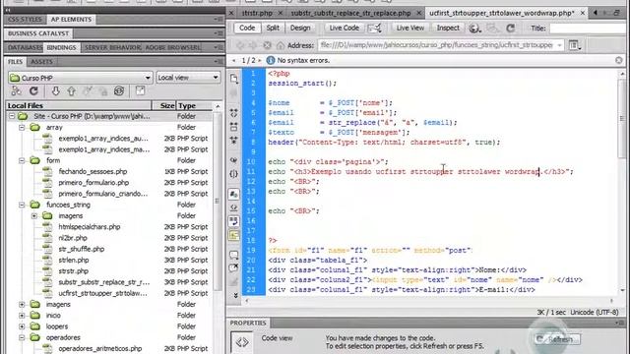
Task: Click Expand All coding icon
Action: coord(234,140)
